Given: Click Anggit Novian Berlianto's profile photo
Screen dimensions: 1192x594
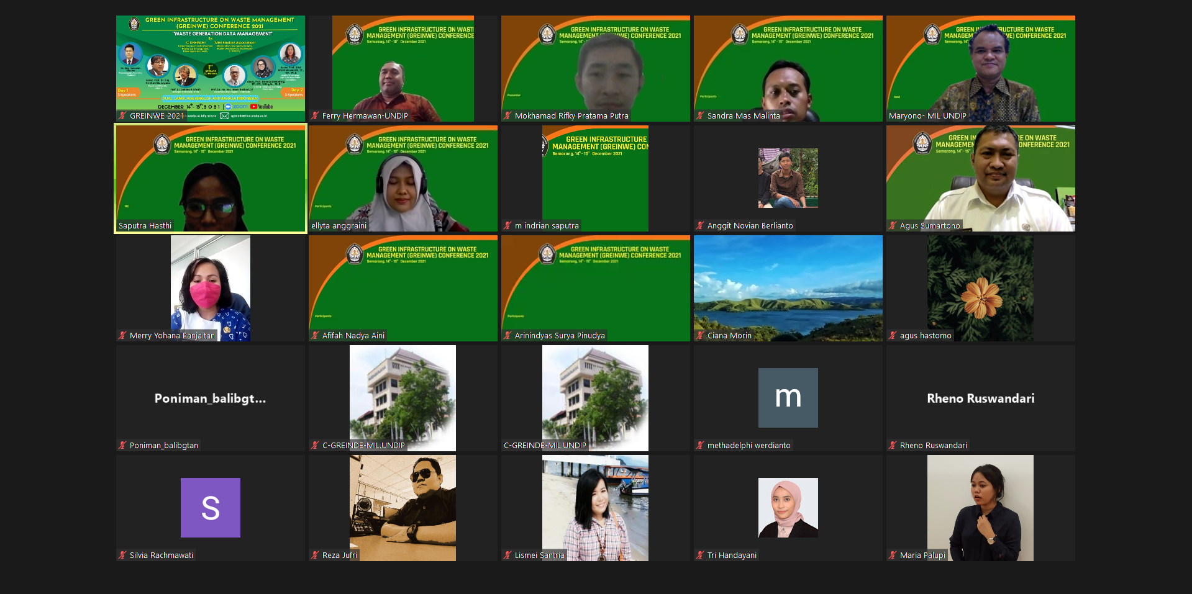Looking at the screenshot, I should (x=788, y=178).
